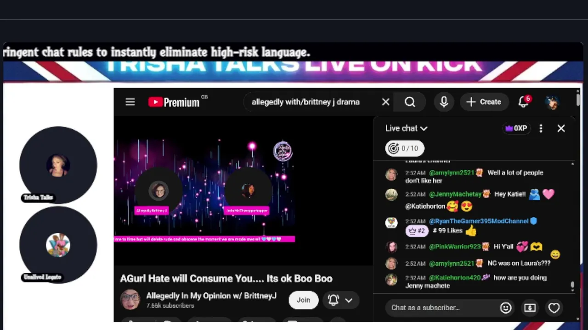The height and width of the screenshot is (330, 588).
Task: Open Allegedly In My Opinion w/ BrittneyJ channel
Action: pyautogui.click(x=211, y=296)
